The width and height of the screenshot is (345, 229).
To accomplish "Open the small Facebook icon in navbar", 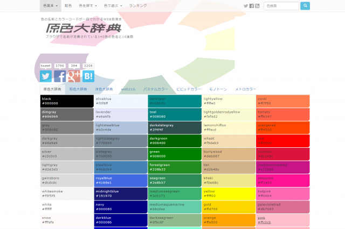I will tap(252, 6).
